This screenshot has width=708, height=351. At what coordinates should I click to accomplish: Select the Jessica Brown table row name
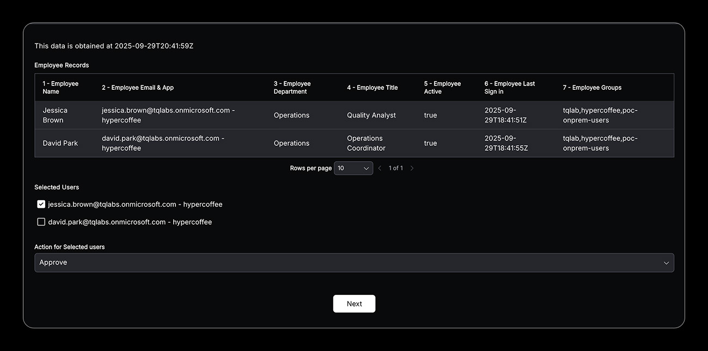[x=55, y=115]
